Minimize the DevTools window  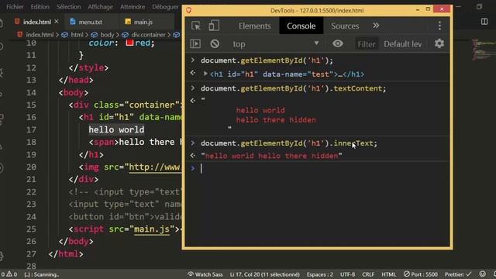pyautogui.click(x=418, y=9)
